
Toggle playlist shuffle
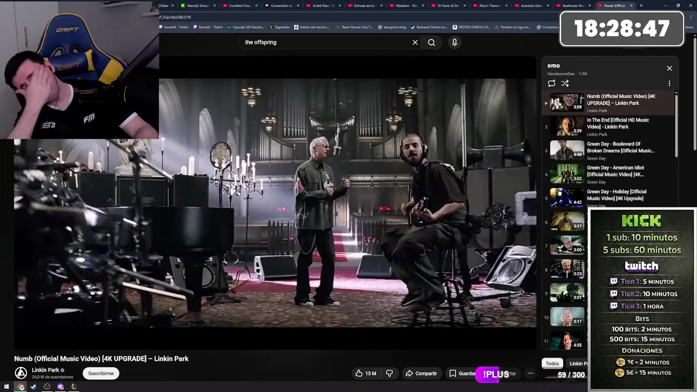point(565,83)
